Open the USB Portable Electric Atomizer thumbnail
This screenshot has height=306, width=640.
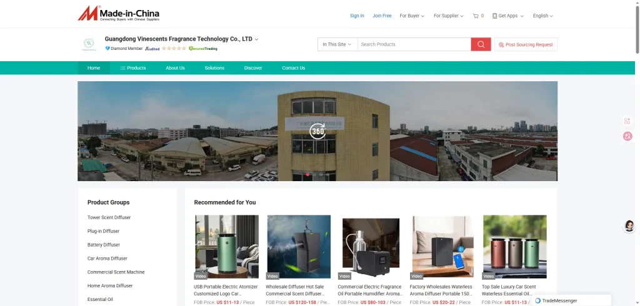[227, 247]
